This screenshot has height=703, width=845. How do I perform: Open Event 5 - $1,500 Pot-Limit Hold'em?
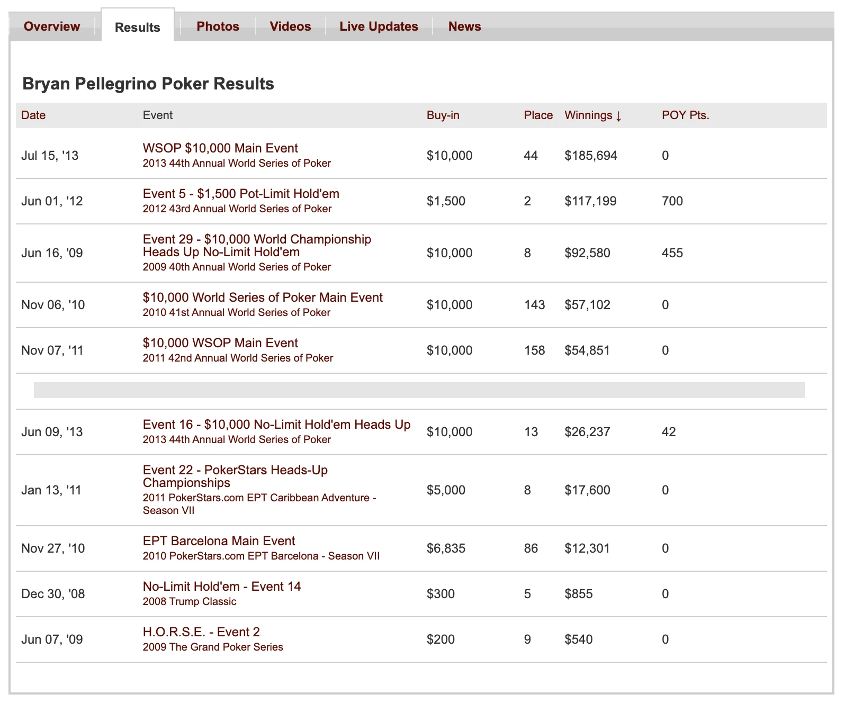pos(241,194)
